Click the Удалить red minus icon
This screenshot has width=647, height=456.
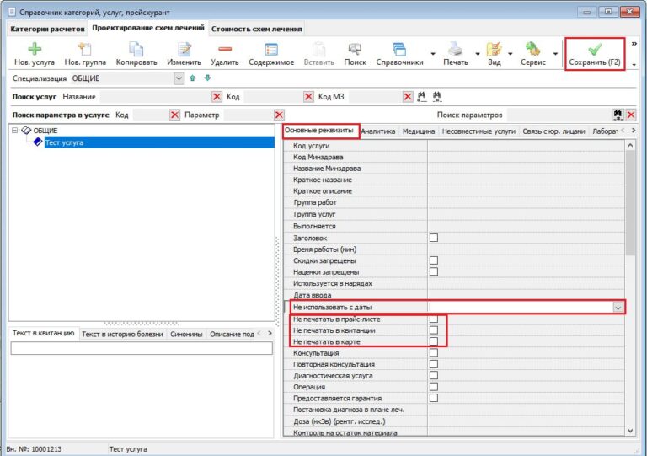[225, 49]
